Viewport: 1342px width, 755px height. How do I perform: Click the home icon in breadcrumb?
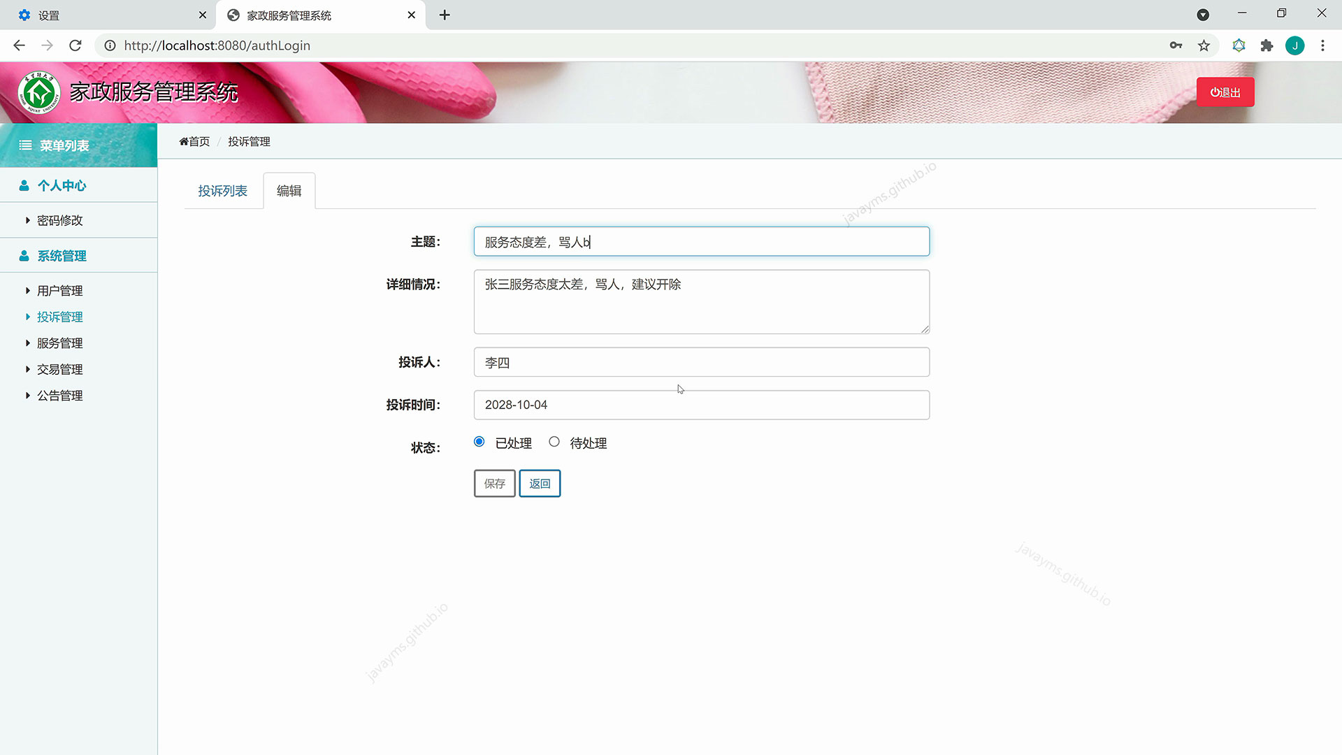184,142
